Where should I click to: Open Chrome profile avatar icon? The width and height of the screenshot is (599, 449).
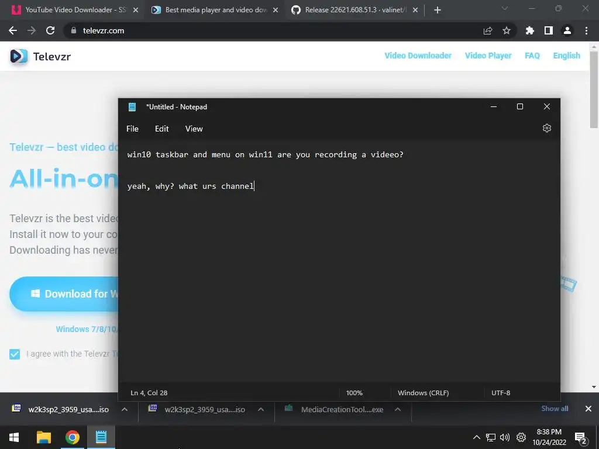567,30
